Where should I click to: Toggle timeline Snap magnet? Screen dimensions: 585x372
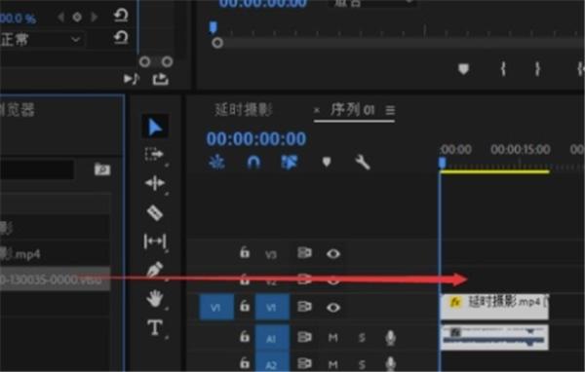[253, 163]
